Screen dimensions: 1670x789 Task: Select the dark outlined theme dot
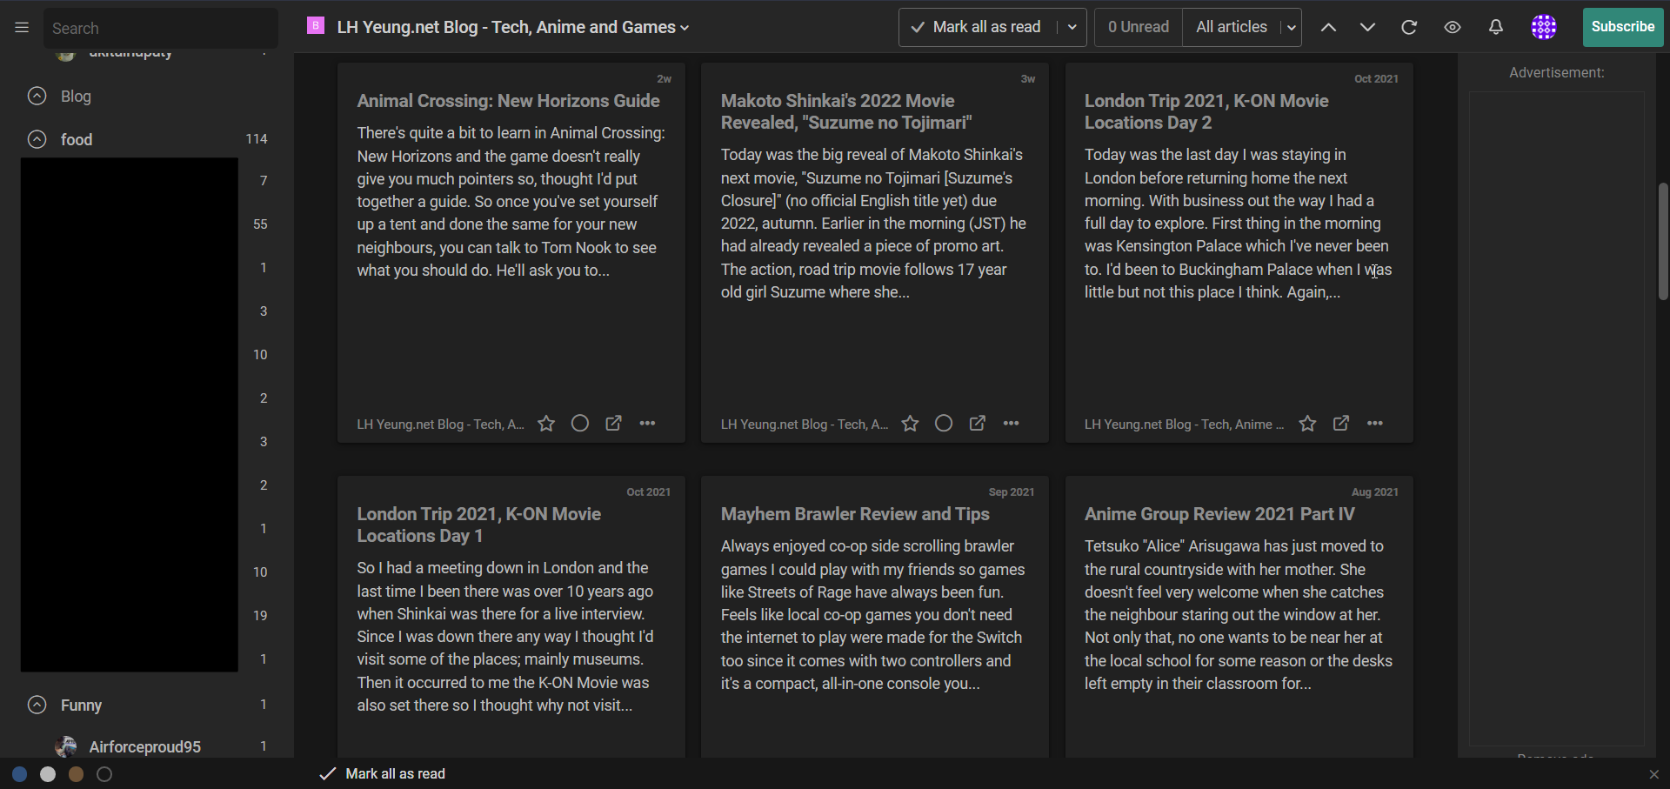pos(104,774)
